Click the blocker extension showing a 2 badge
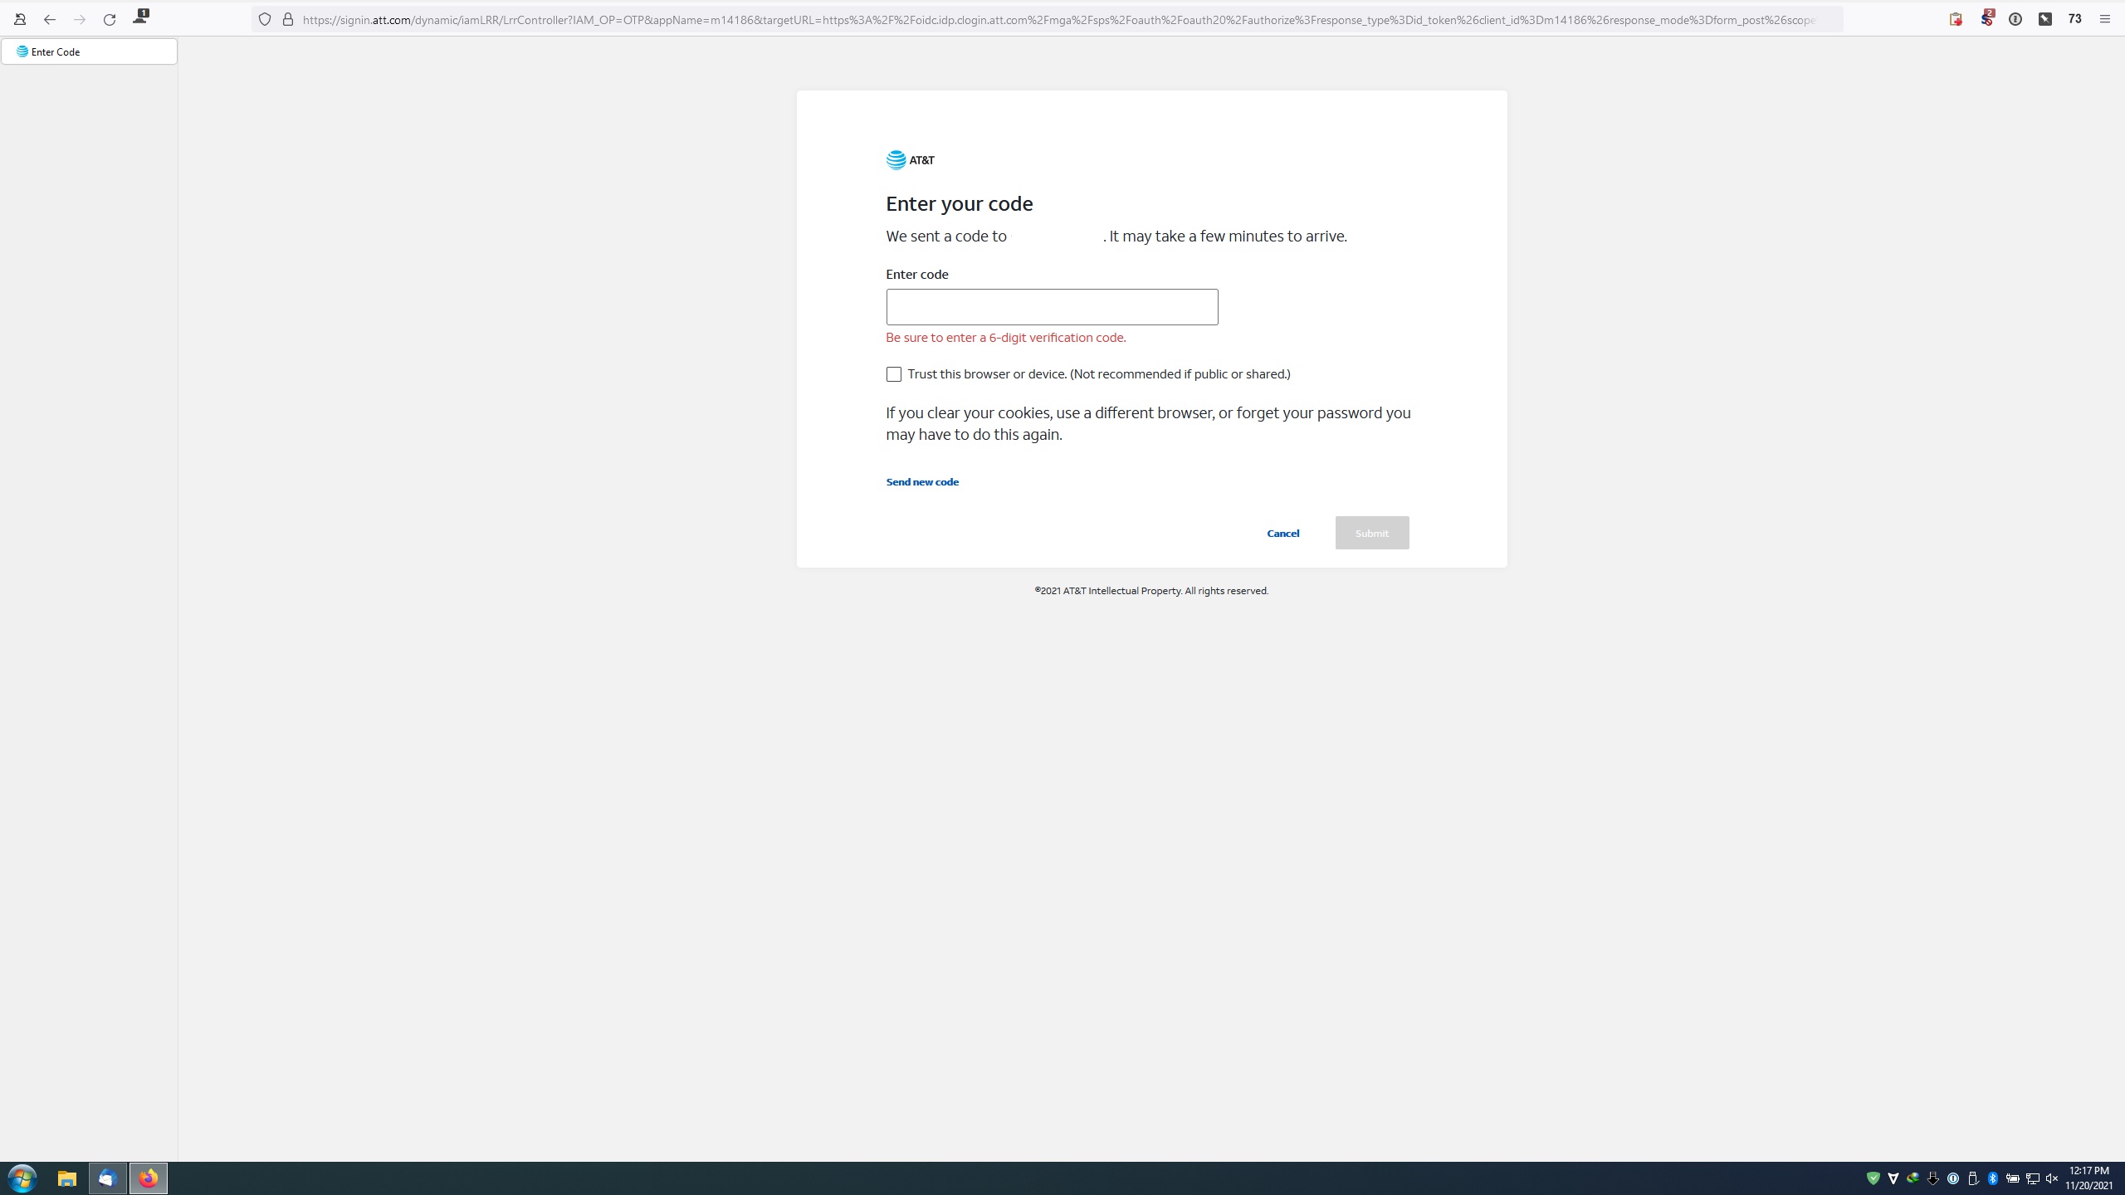This screenshot has height=1195, width=2125. pos(1987,19)
